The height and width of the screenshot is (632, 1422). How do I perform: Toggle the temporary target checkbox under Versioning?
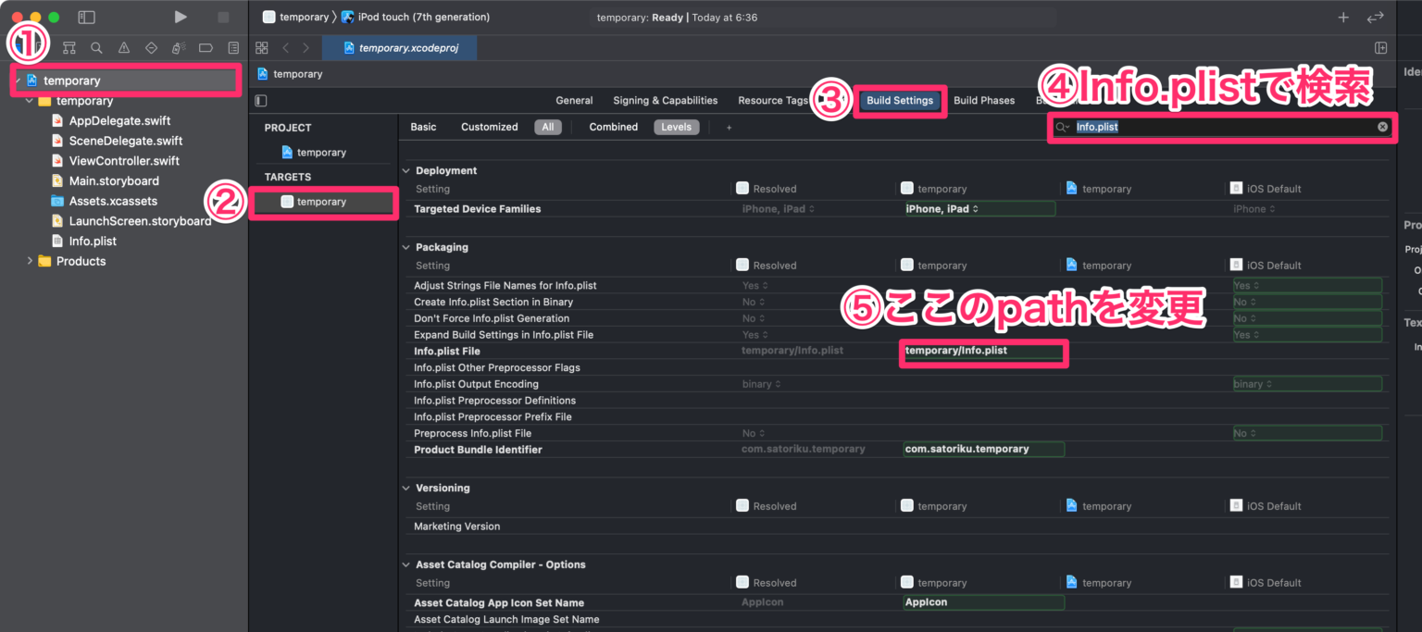pos(906,505)
